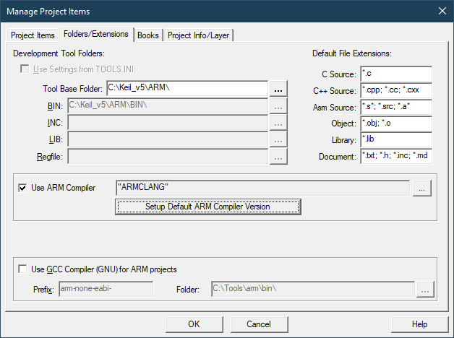This screenshot has width=454, height=338.
Task: Edit the Library extension field
Action: click(x=395, y=140)
